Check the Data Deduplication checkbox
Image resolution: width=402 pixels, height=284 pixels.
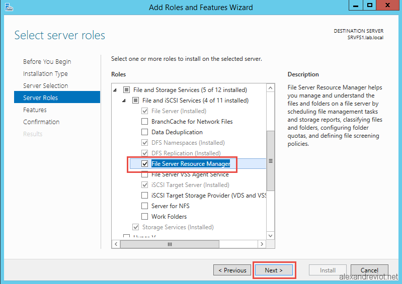tap(144, 132)
